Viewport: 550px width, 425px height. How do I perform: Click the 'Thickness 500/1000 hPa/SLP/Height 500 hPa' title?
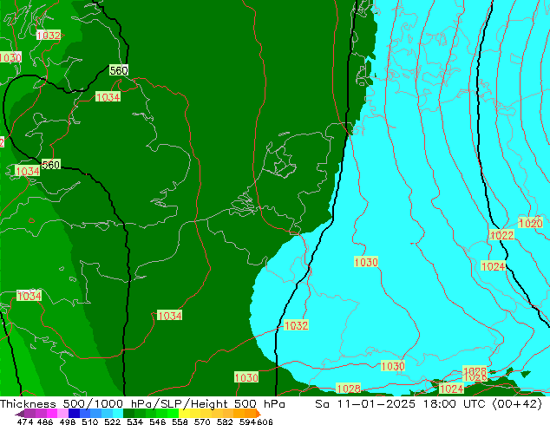coord(142,404)
